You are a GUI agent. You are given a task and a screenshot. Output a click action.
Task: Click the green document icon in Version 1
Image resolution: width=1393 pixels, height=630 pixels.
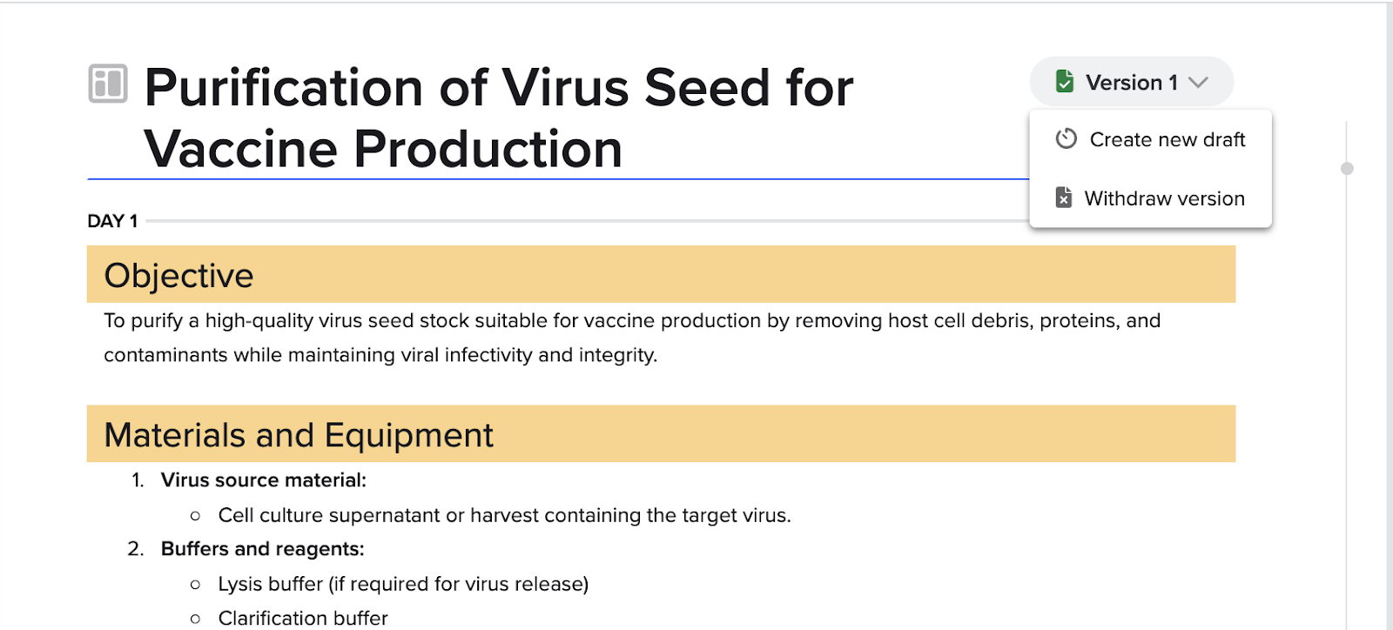point(1064,81)
